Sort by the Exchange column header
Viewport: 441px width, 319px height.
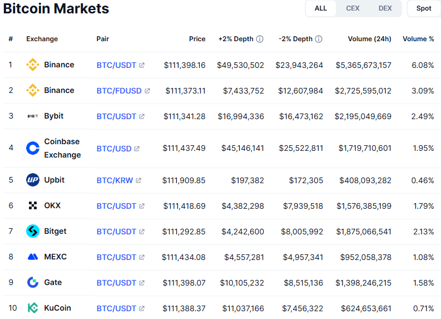click(42, 39)
